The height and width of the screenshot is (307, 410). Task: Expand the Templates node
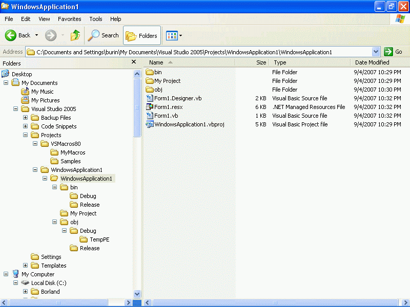tap(25, 266)
